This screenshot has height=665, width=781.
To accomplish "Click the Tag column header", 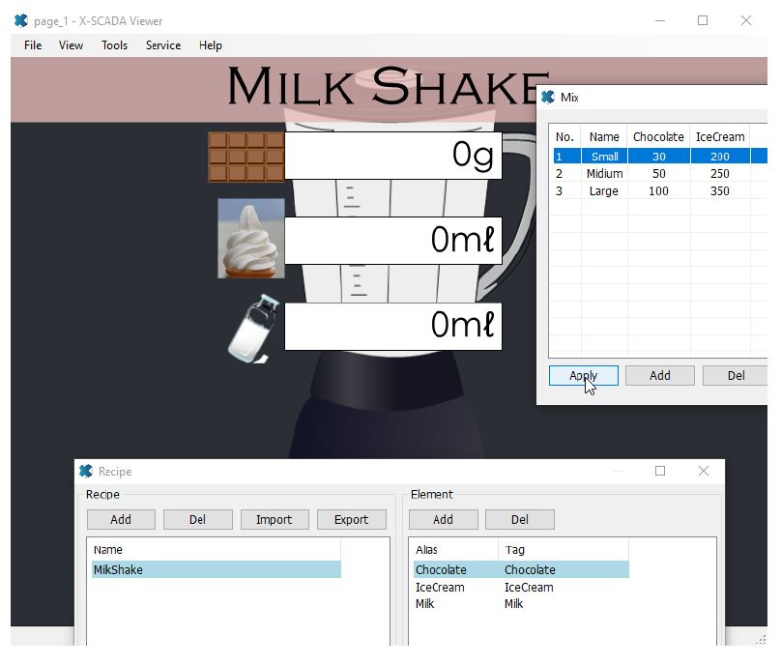I will point(564,549).
